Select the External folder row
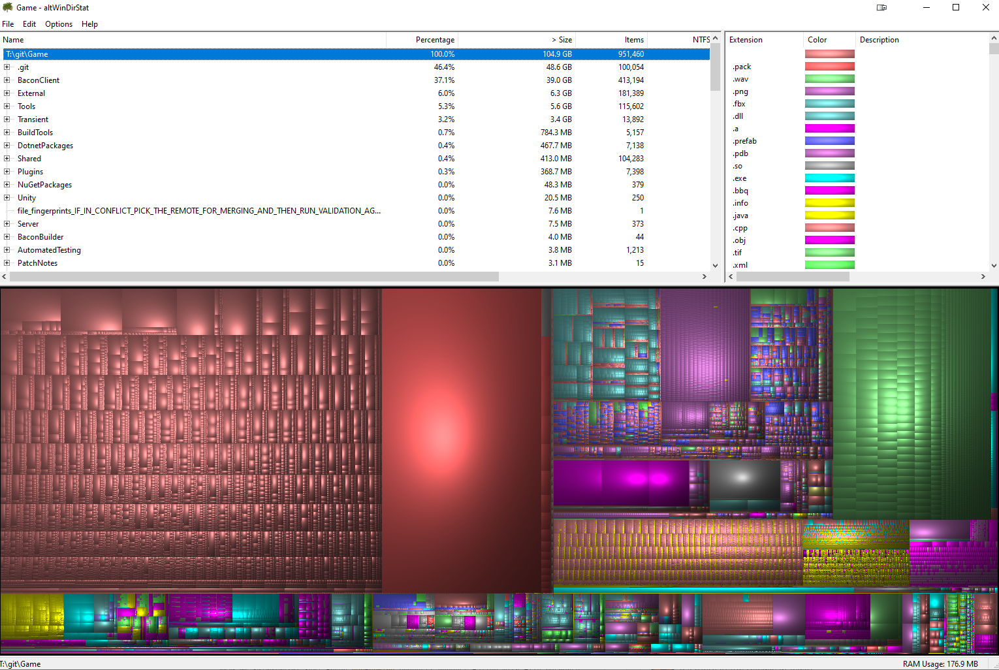 tap(31, 93)
